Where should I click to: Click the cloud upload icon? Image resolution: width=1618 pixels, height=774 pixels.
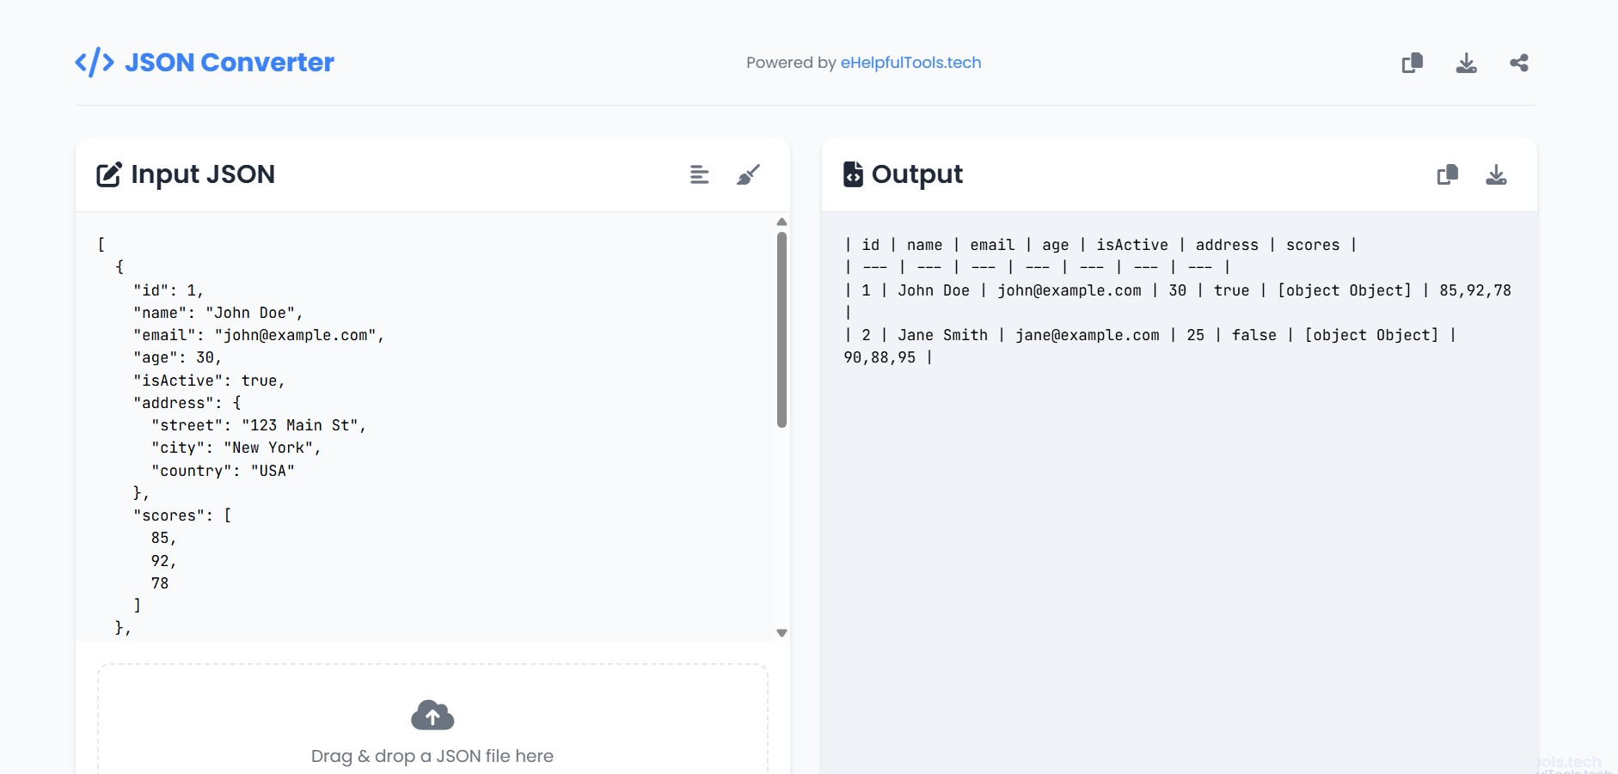432,715
